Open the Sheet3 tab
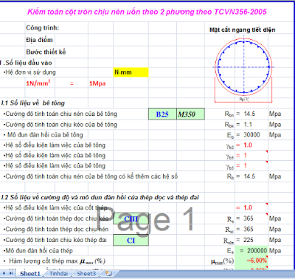 point(86,273)
